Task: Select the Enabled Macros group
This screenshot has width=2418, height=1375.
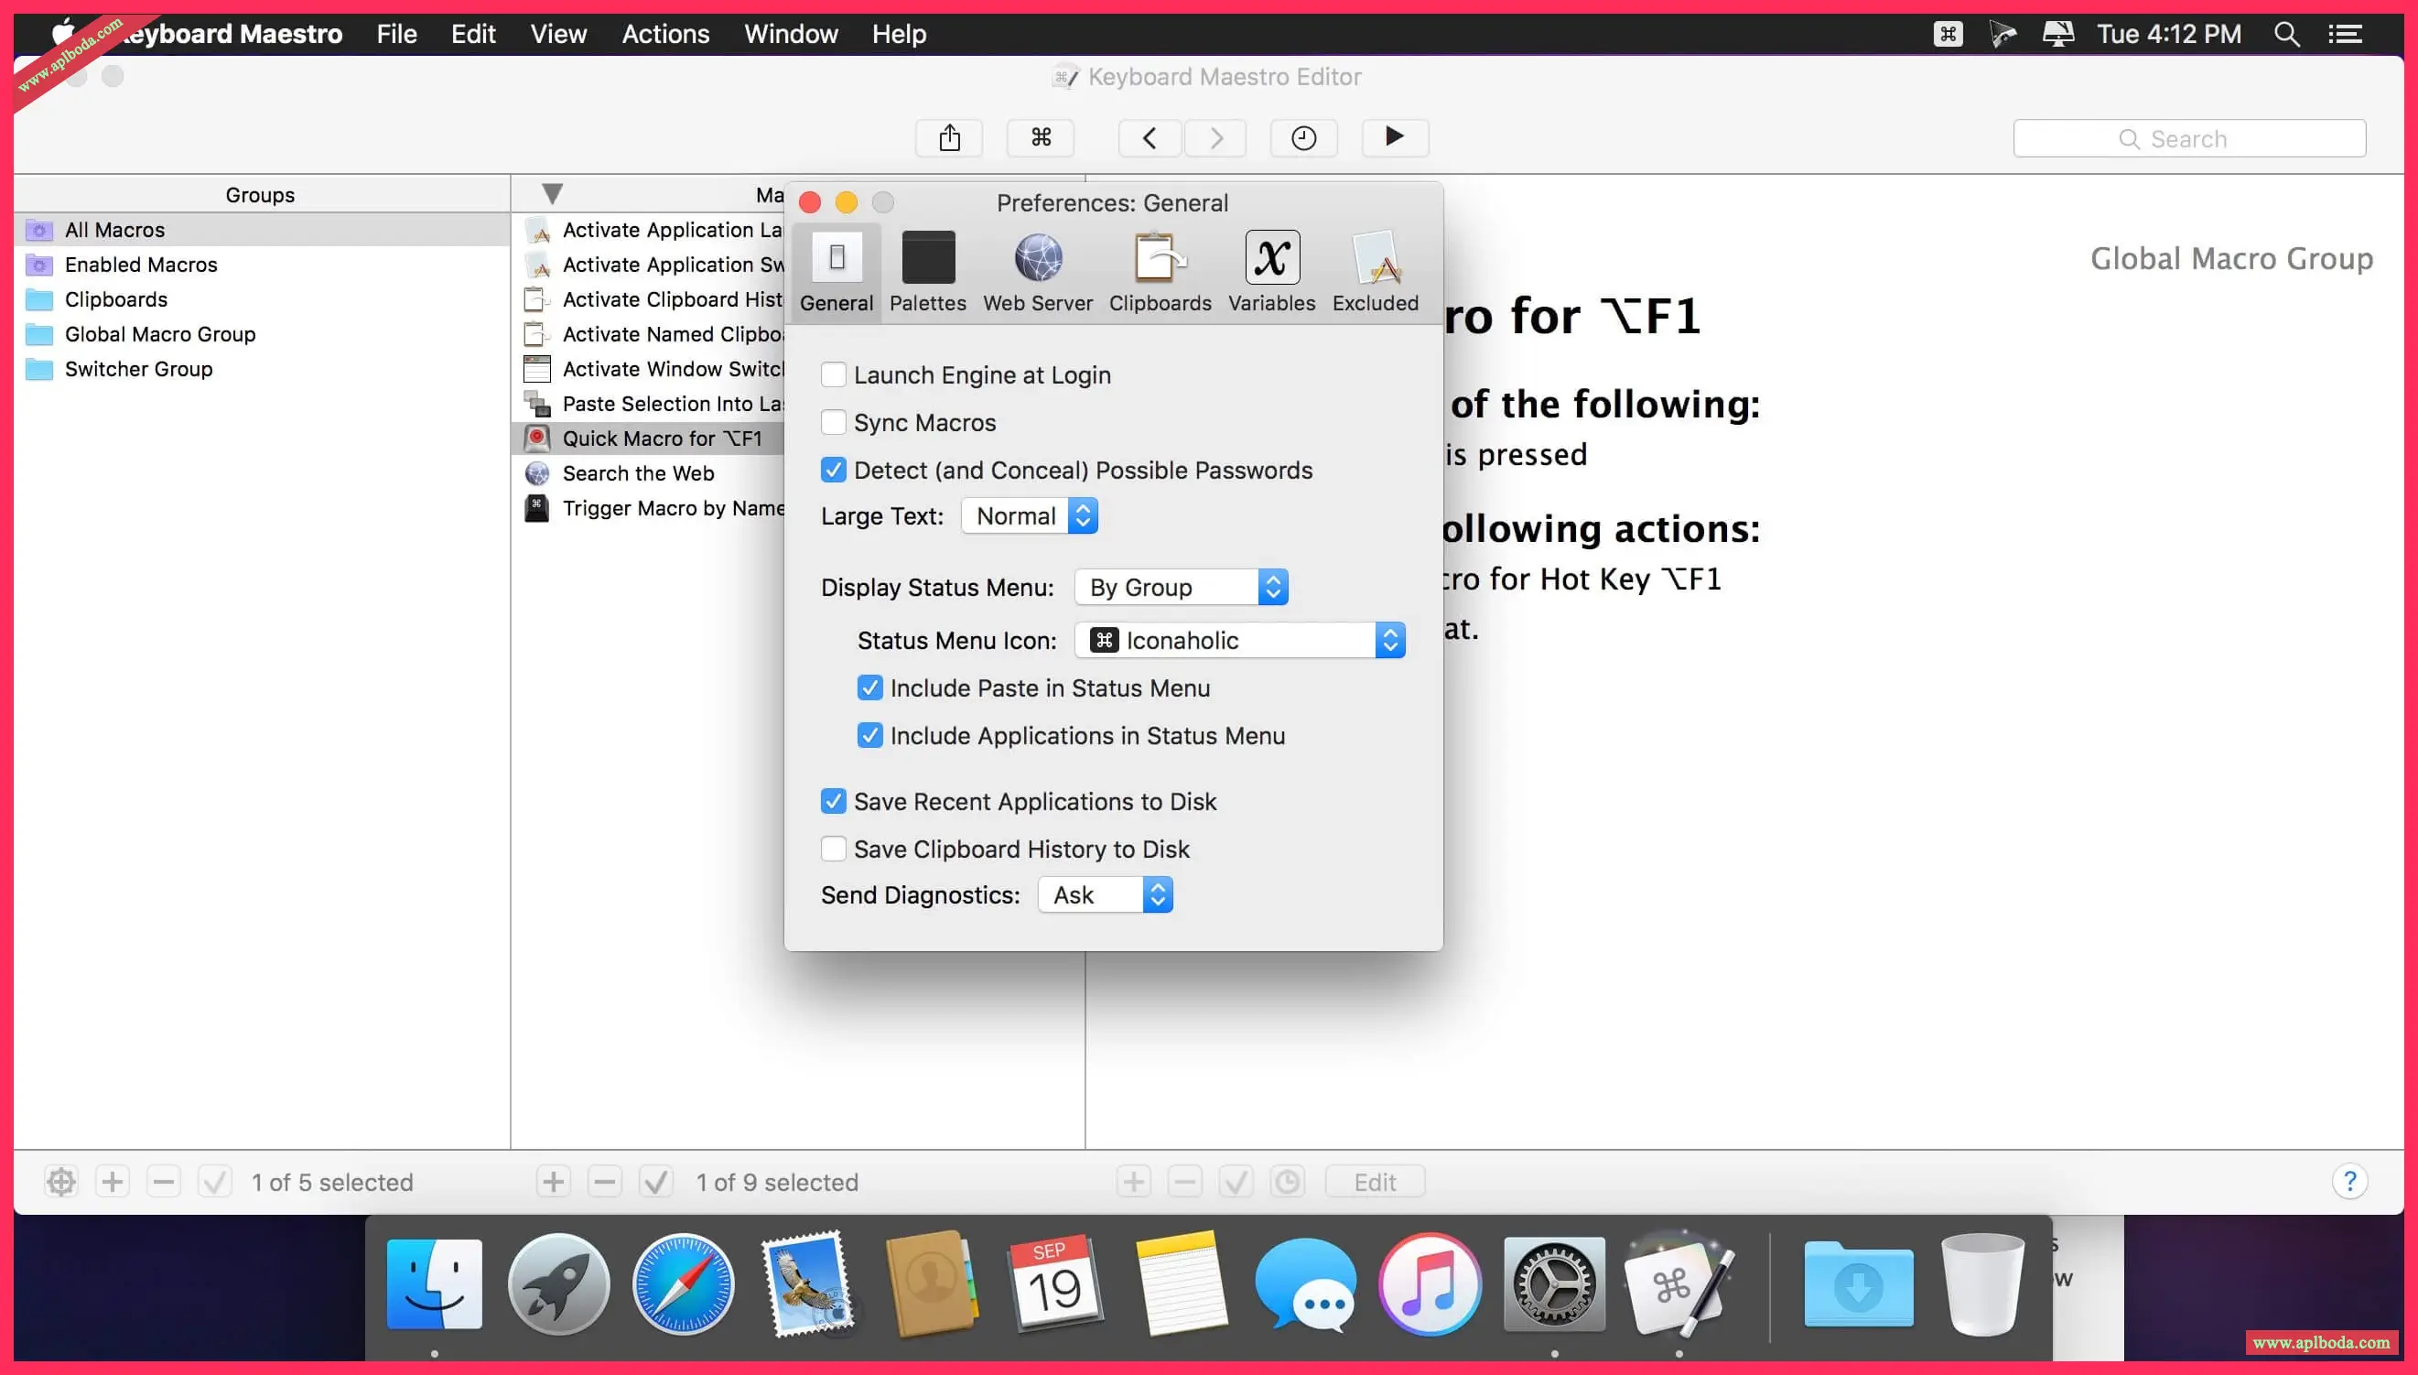Action: (262, 265)
